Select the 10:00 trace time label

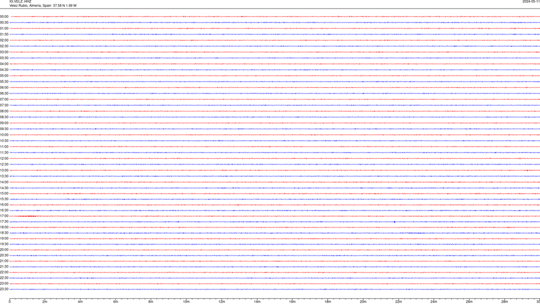tap(4, 135)
